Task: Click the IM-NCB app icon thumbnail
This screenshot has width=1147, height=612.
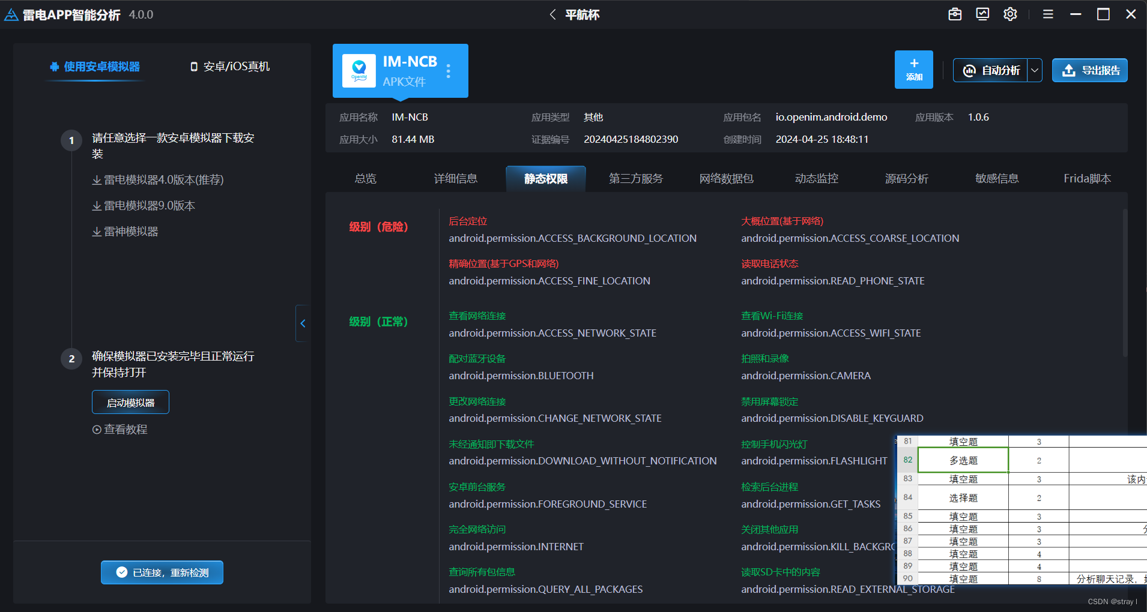Action: click(359, 71)
